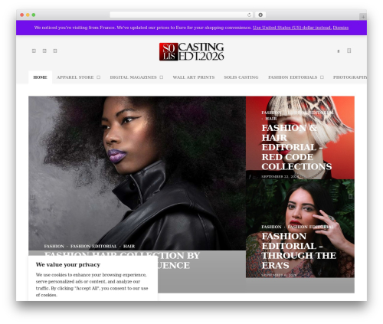Click the circular icon next to the address bar

(x=260, y=15)
